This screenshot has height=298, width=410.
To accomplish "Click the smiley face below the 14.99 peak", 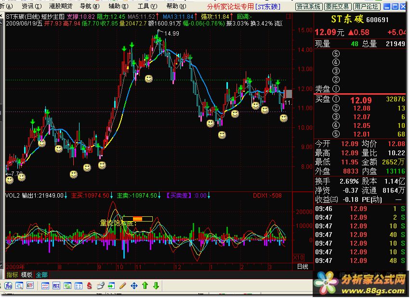I will click(x=149, y=78).
